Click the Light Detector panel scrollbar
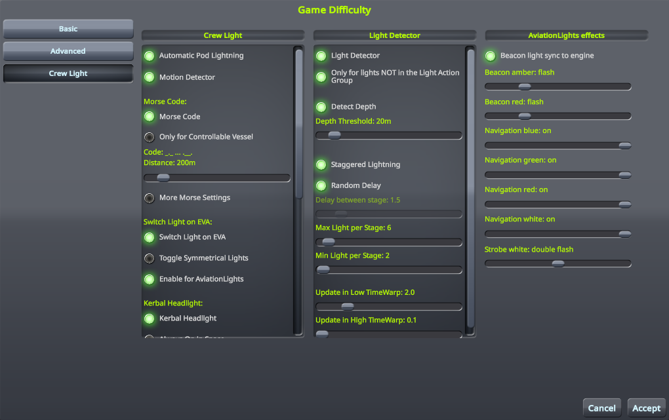The image size is (669, 420). click(471, 190)
